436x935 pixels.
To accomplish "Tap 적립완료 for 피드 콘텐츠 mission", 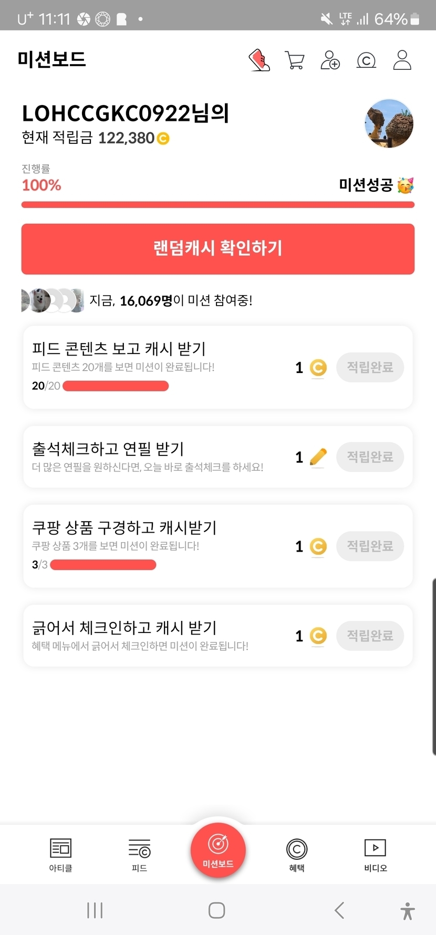I will pyautogui.click(x=370, y=367).
